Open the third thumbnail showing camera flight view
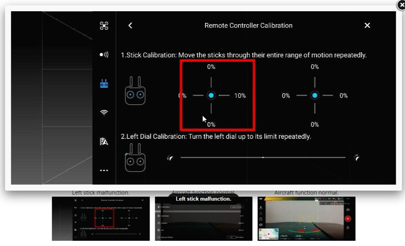 coord(306,219)
